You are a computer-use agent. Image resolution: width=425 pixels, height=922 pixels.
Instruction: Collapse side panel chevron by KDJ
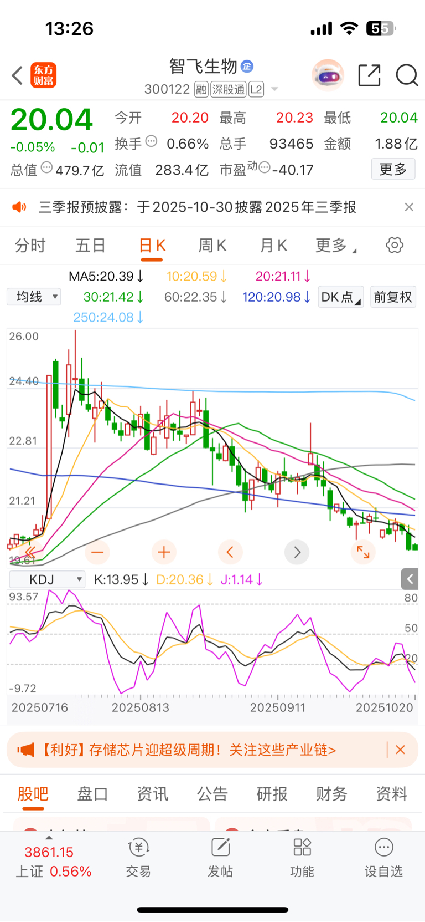(x=410, y=579)
